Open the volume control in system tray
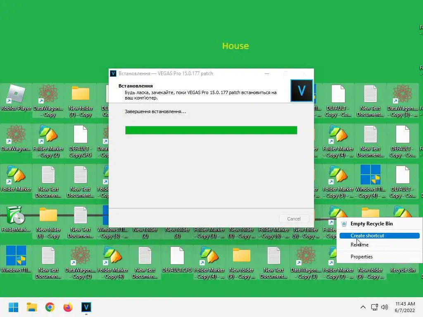This screenshot has height=317, width=423. [x=385, y=307]
